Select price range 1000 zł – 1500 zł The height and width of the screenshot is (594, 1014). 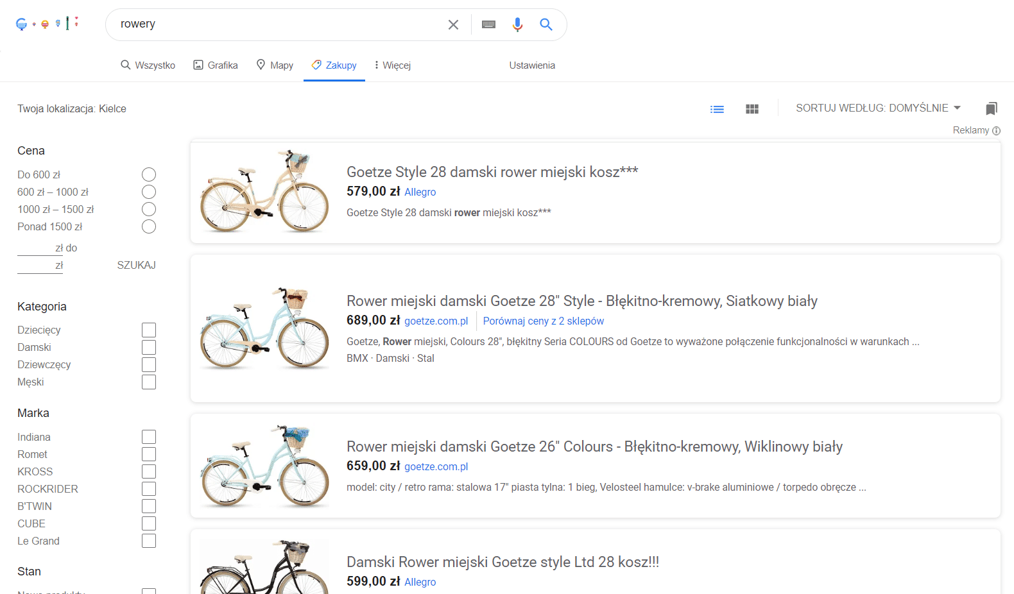pyautogui.click(x=149, y=209)
